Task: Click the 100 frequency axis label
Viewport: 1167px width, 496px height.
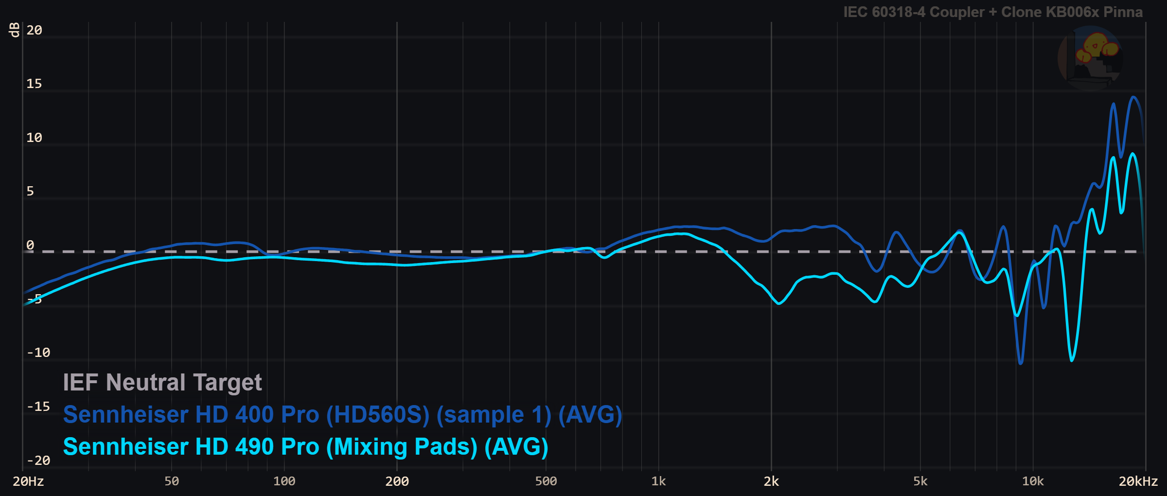Action: coord(284,481)
